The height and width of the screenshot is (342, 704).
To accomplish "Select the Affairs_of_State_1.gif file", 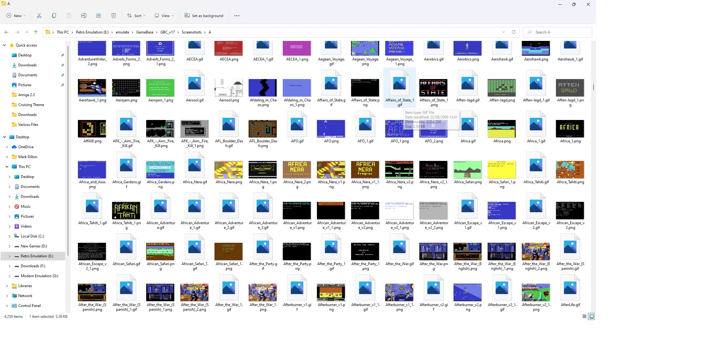I will click(x=399, y=88).
